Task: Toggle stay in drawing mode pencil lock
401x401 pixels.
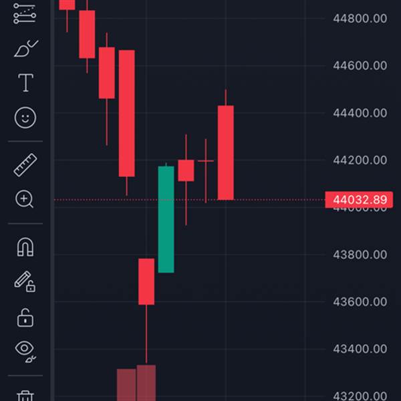Action: (25, 281)
